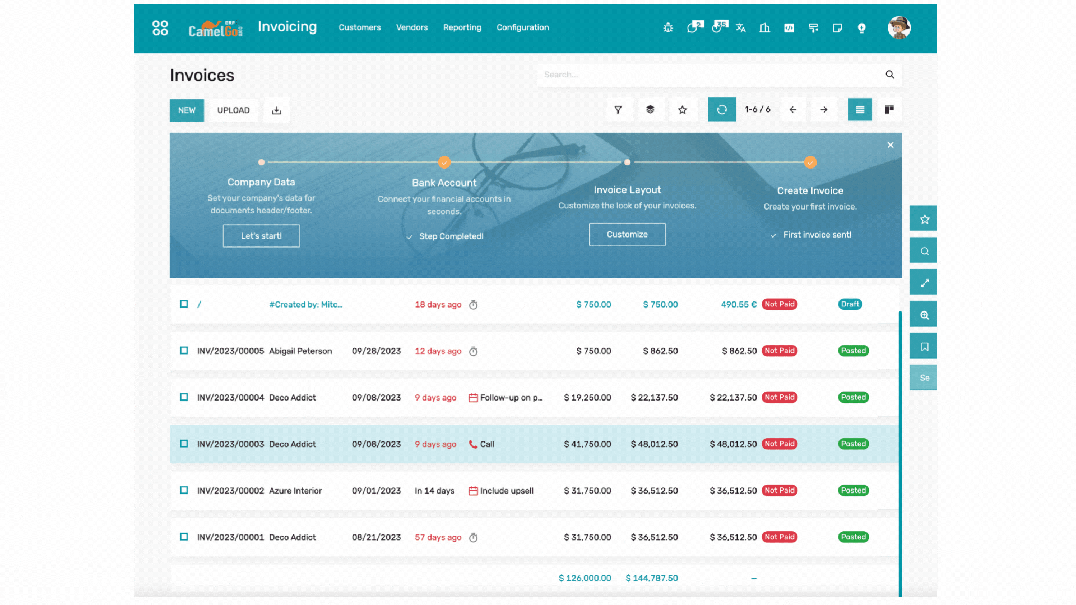
Task: Open the Configuration menu
Action: (x=522, y=27)
